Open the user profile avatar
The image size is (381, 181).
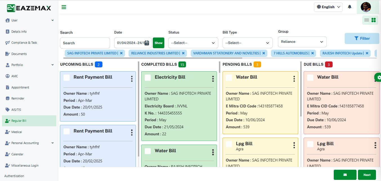[x=366, y=7]
